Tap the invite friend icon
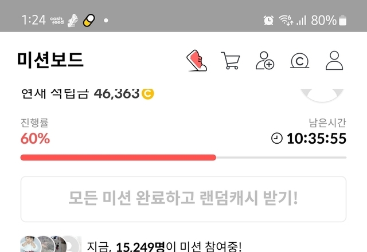 (265, 60)
